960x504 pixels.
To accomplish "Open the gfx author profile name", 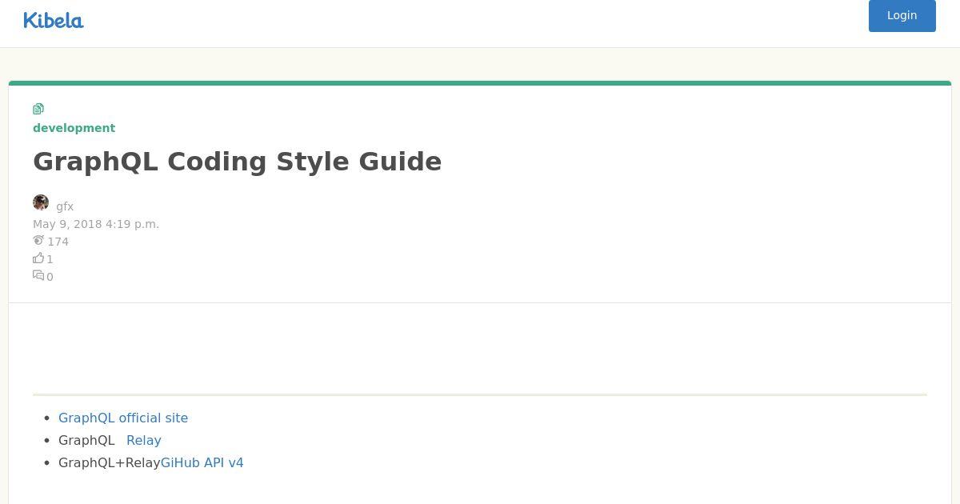I will (65, 206).
